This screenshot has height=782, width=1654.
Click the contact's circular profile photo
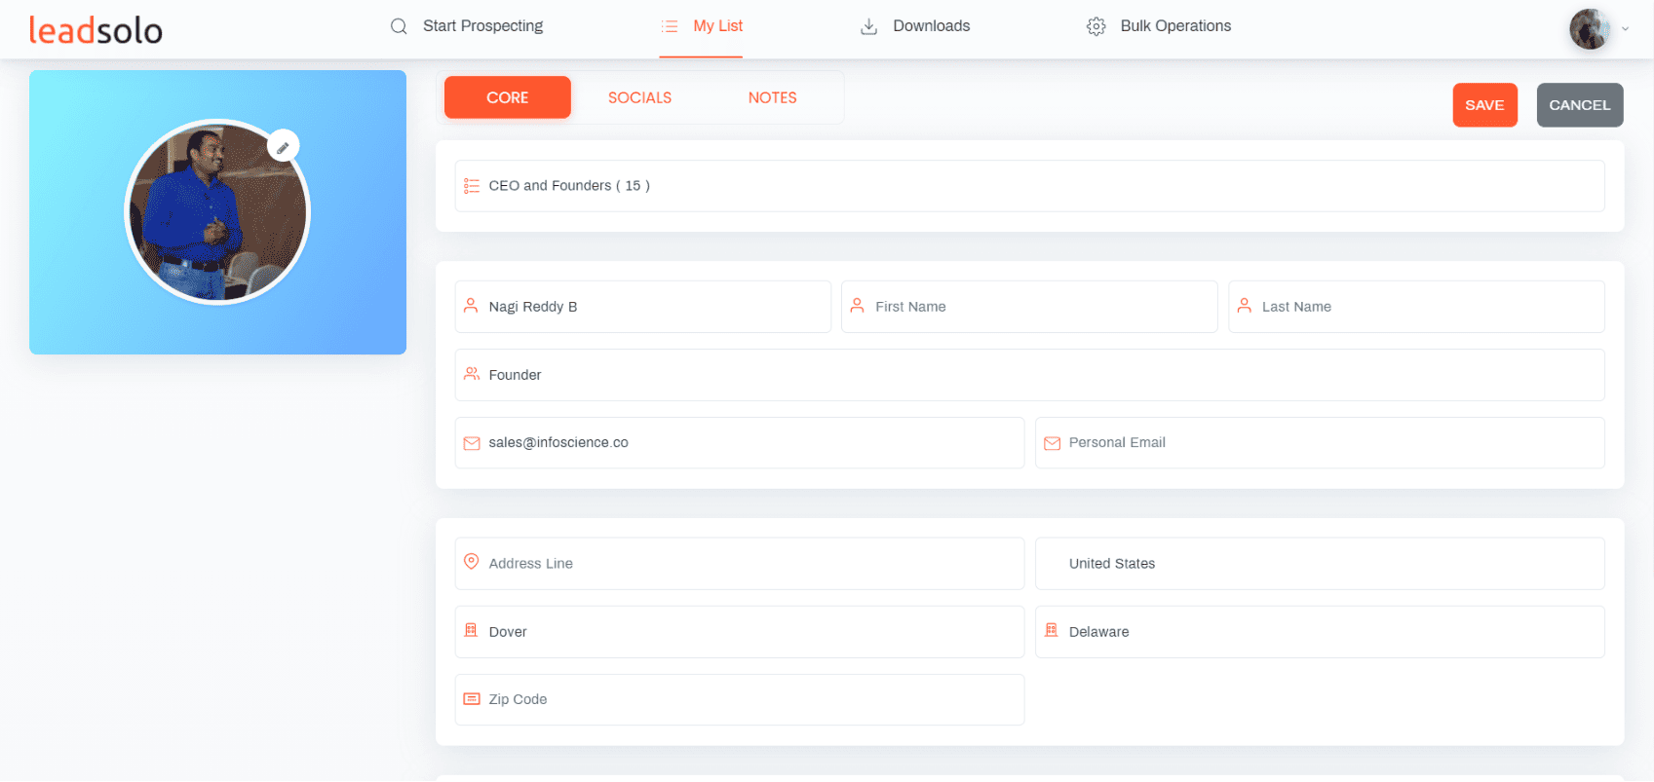click(x=216, y=214)
